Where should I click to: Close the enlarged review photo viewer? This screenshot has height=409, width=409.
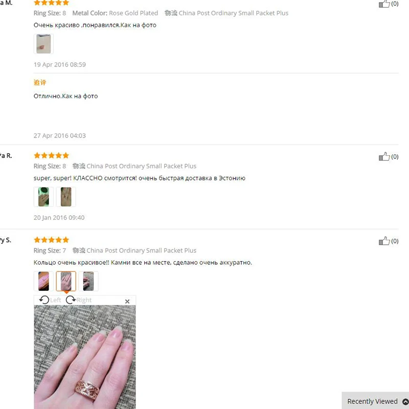[127, 301]
